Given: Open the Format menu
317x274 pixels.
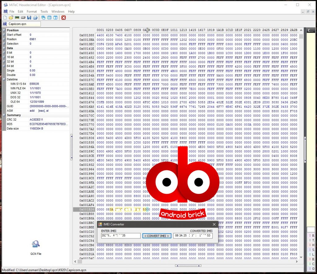Looking at the screenshot, I should pos(32,11).
